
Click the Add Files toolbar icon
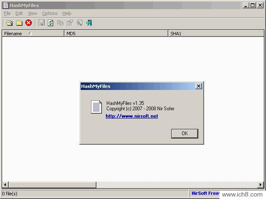(x=10, y=23)
